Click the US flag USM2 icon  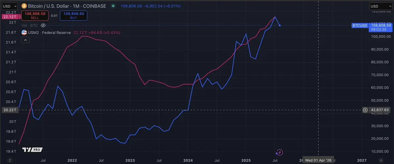click(24, 33)
